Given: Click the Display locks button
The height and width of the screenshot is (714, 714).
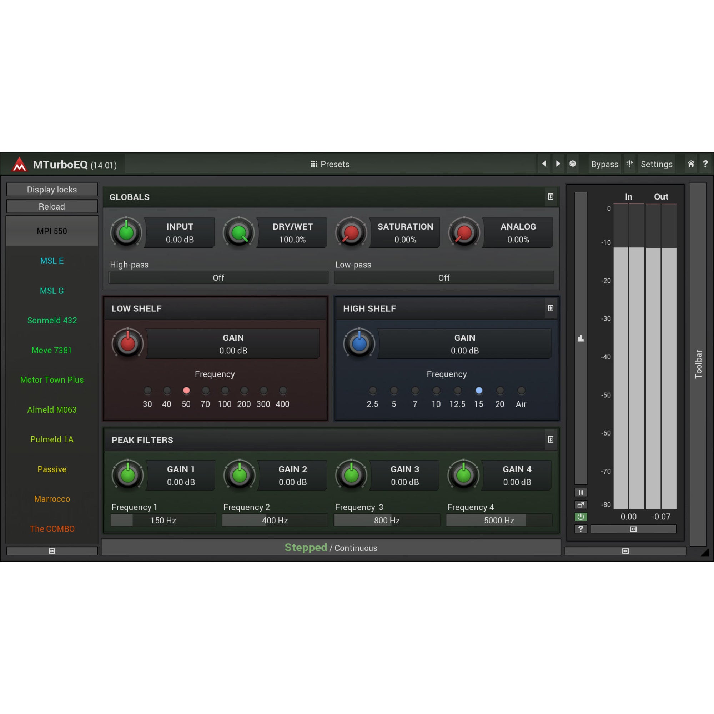Looking at the screenshot, I should (x=52, y=189).
